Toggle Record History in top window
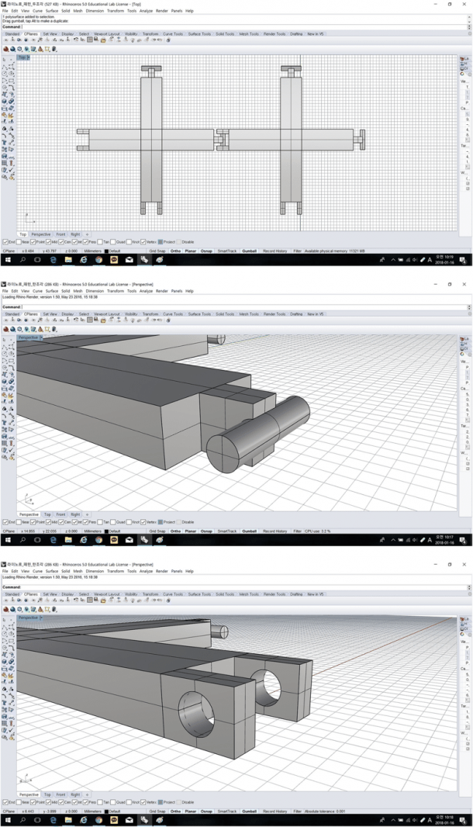473x827 pixels. click(x=274, y=251)
